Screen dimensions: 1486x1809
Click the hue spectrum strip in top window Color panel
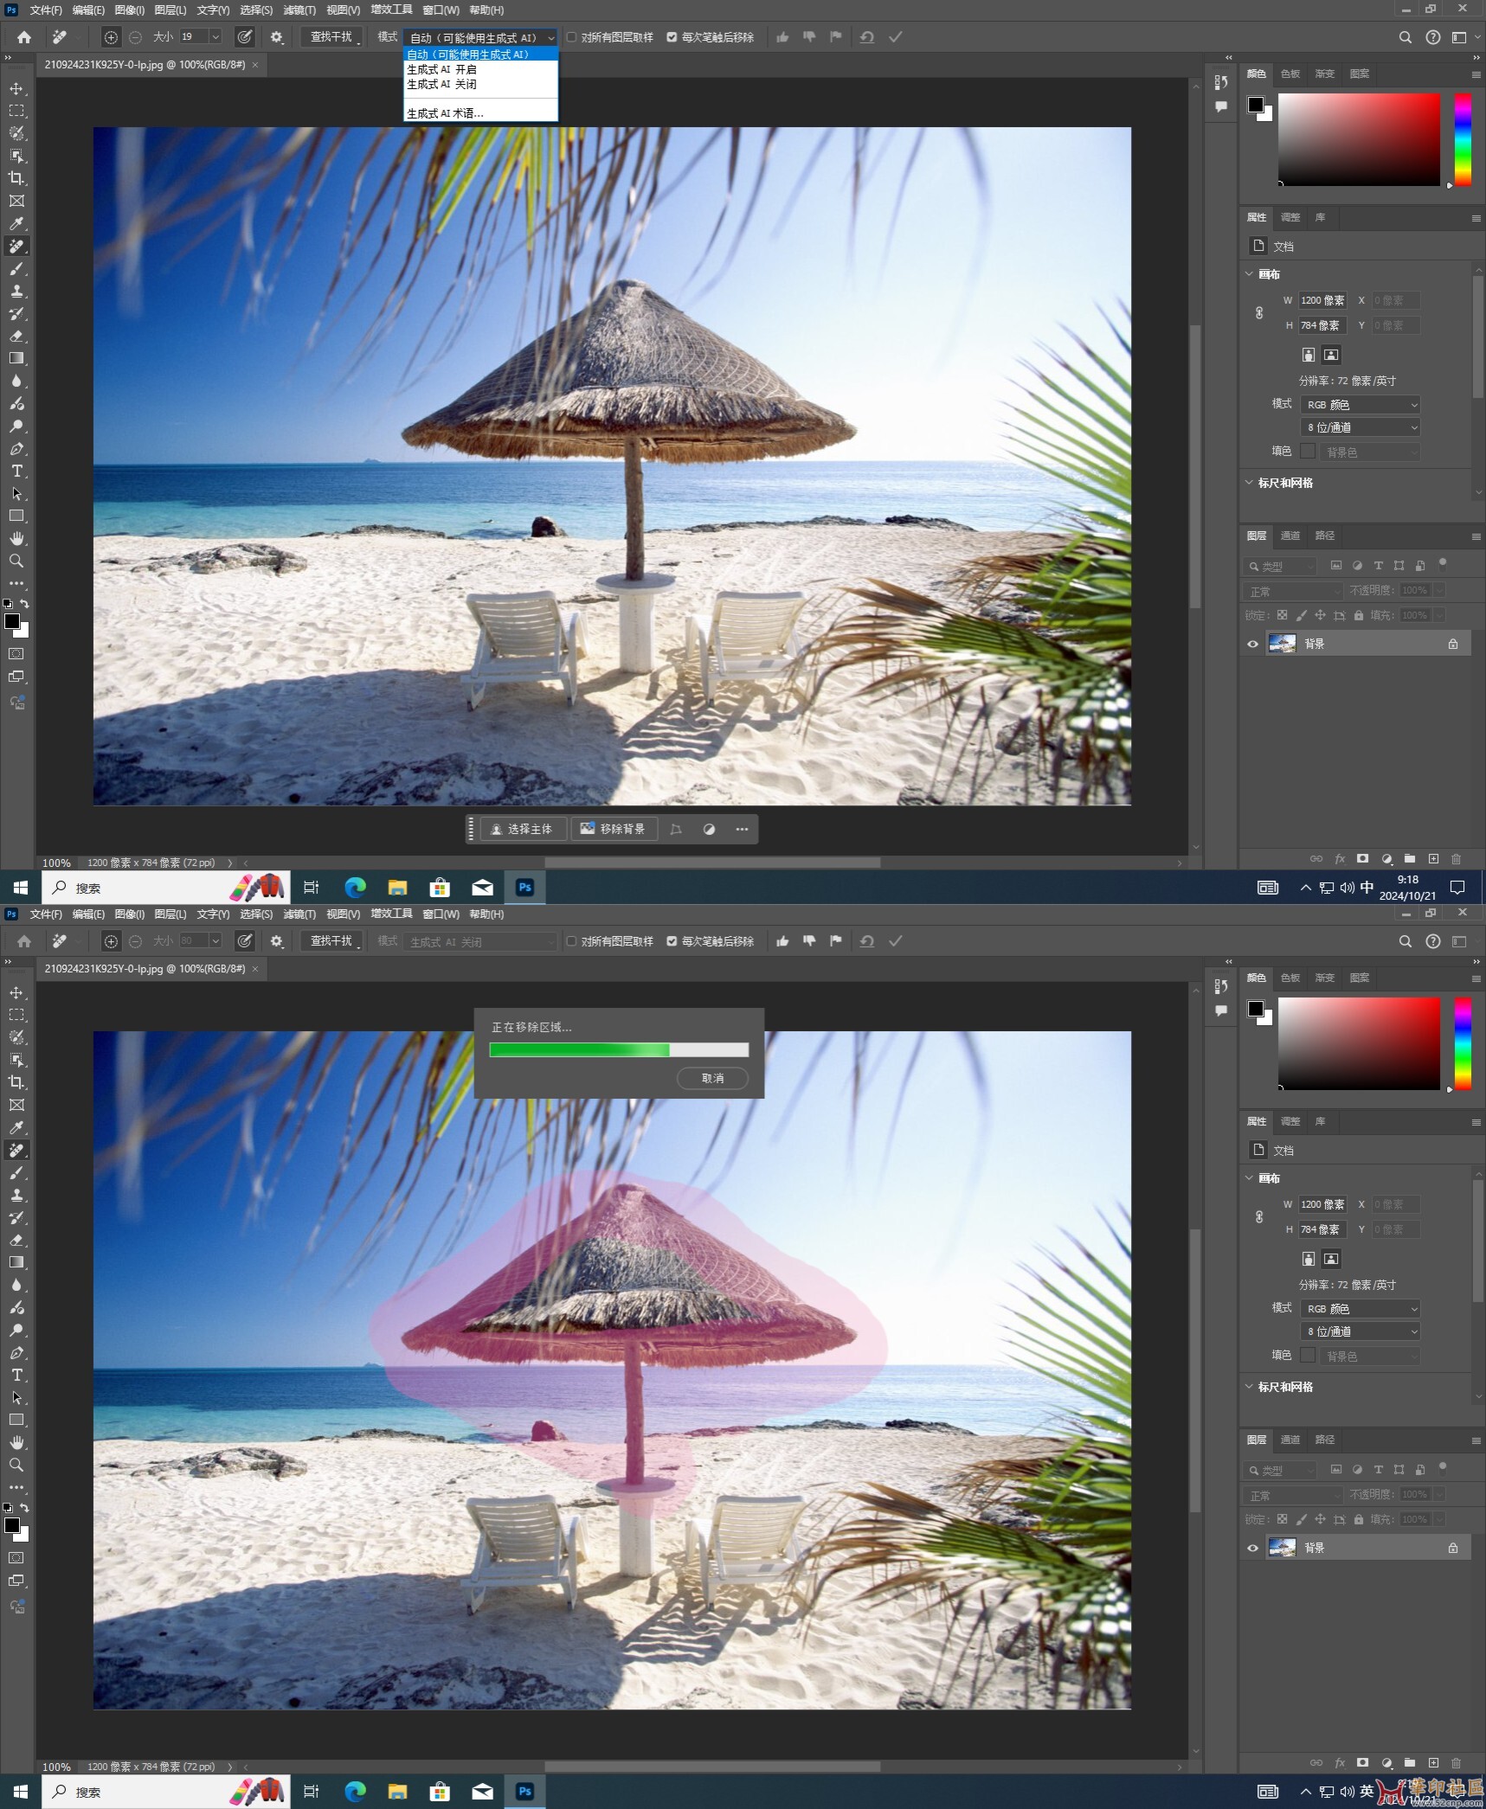(1463, 139)
